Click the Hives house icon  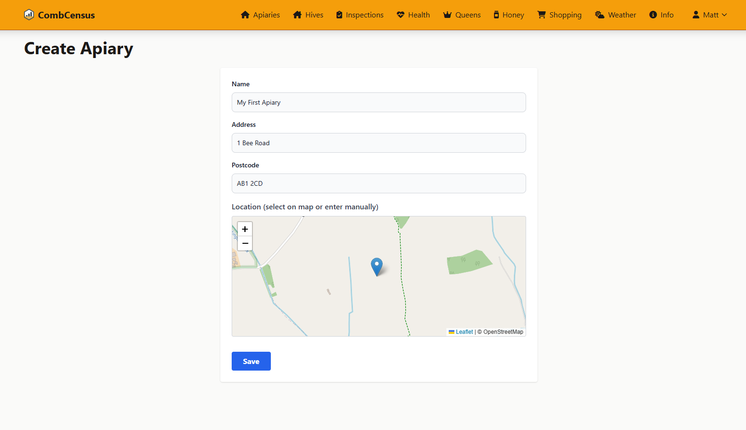click(297, 15)
